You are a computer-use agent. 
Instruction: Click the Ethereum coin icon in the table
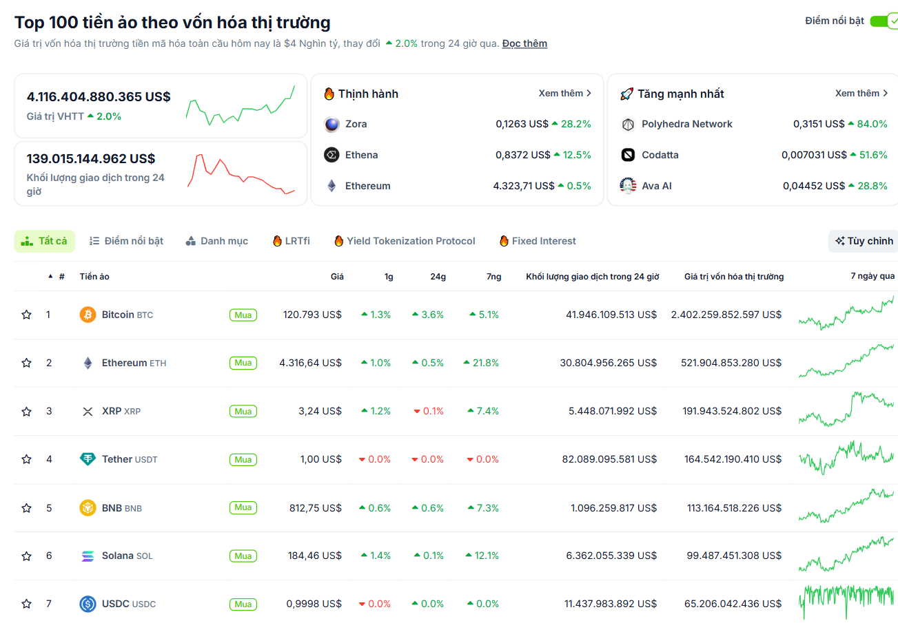(88, 362)
